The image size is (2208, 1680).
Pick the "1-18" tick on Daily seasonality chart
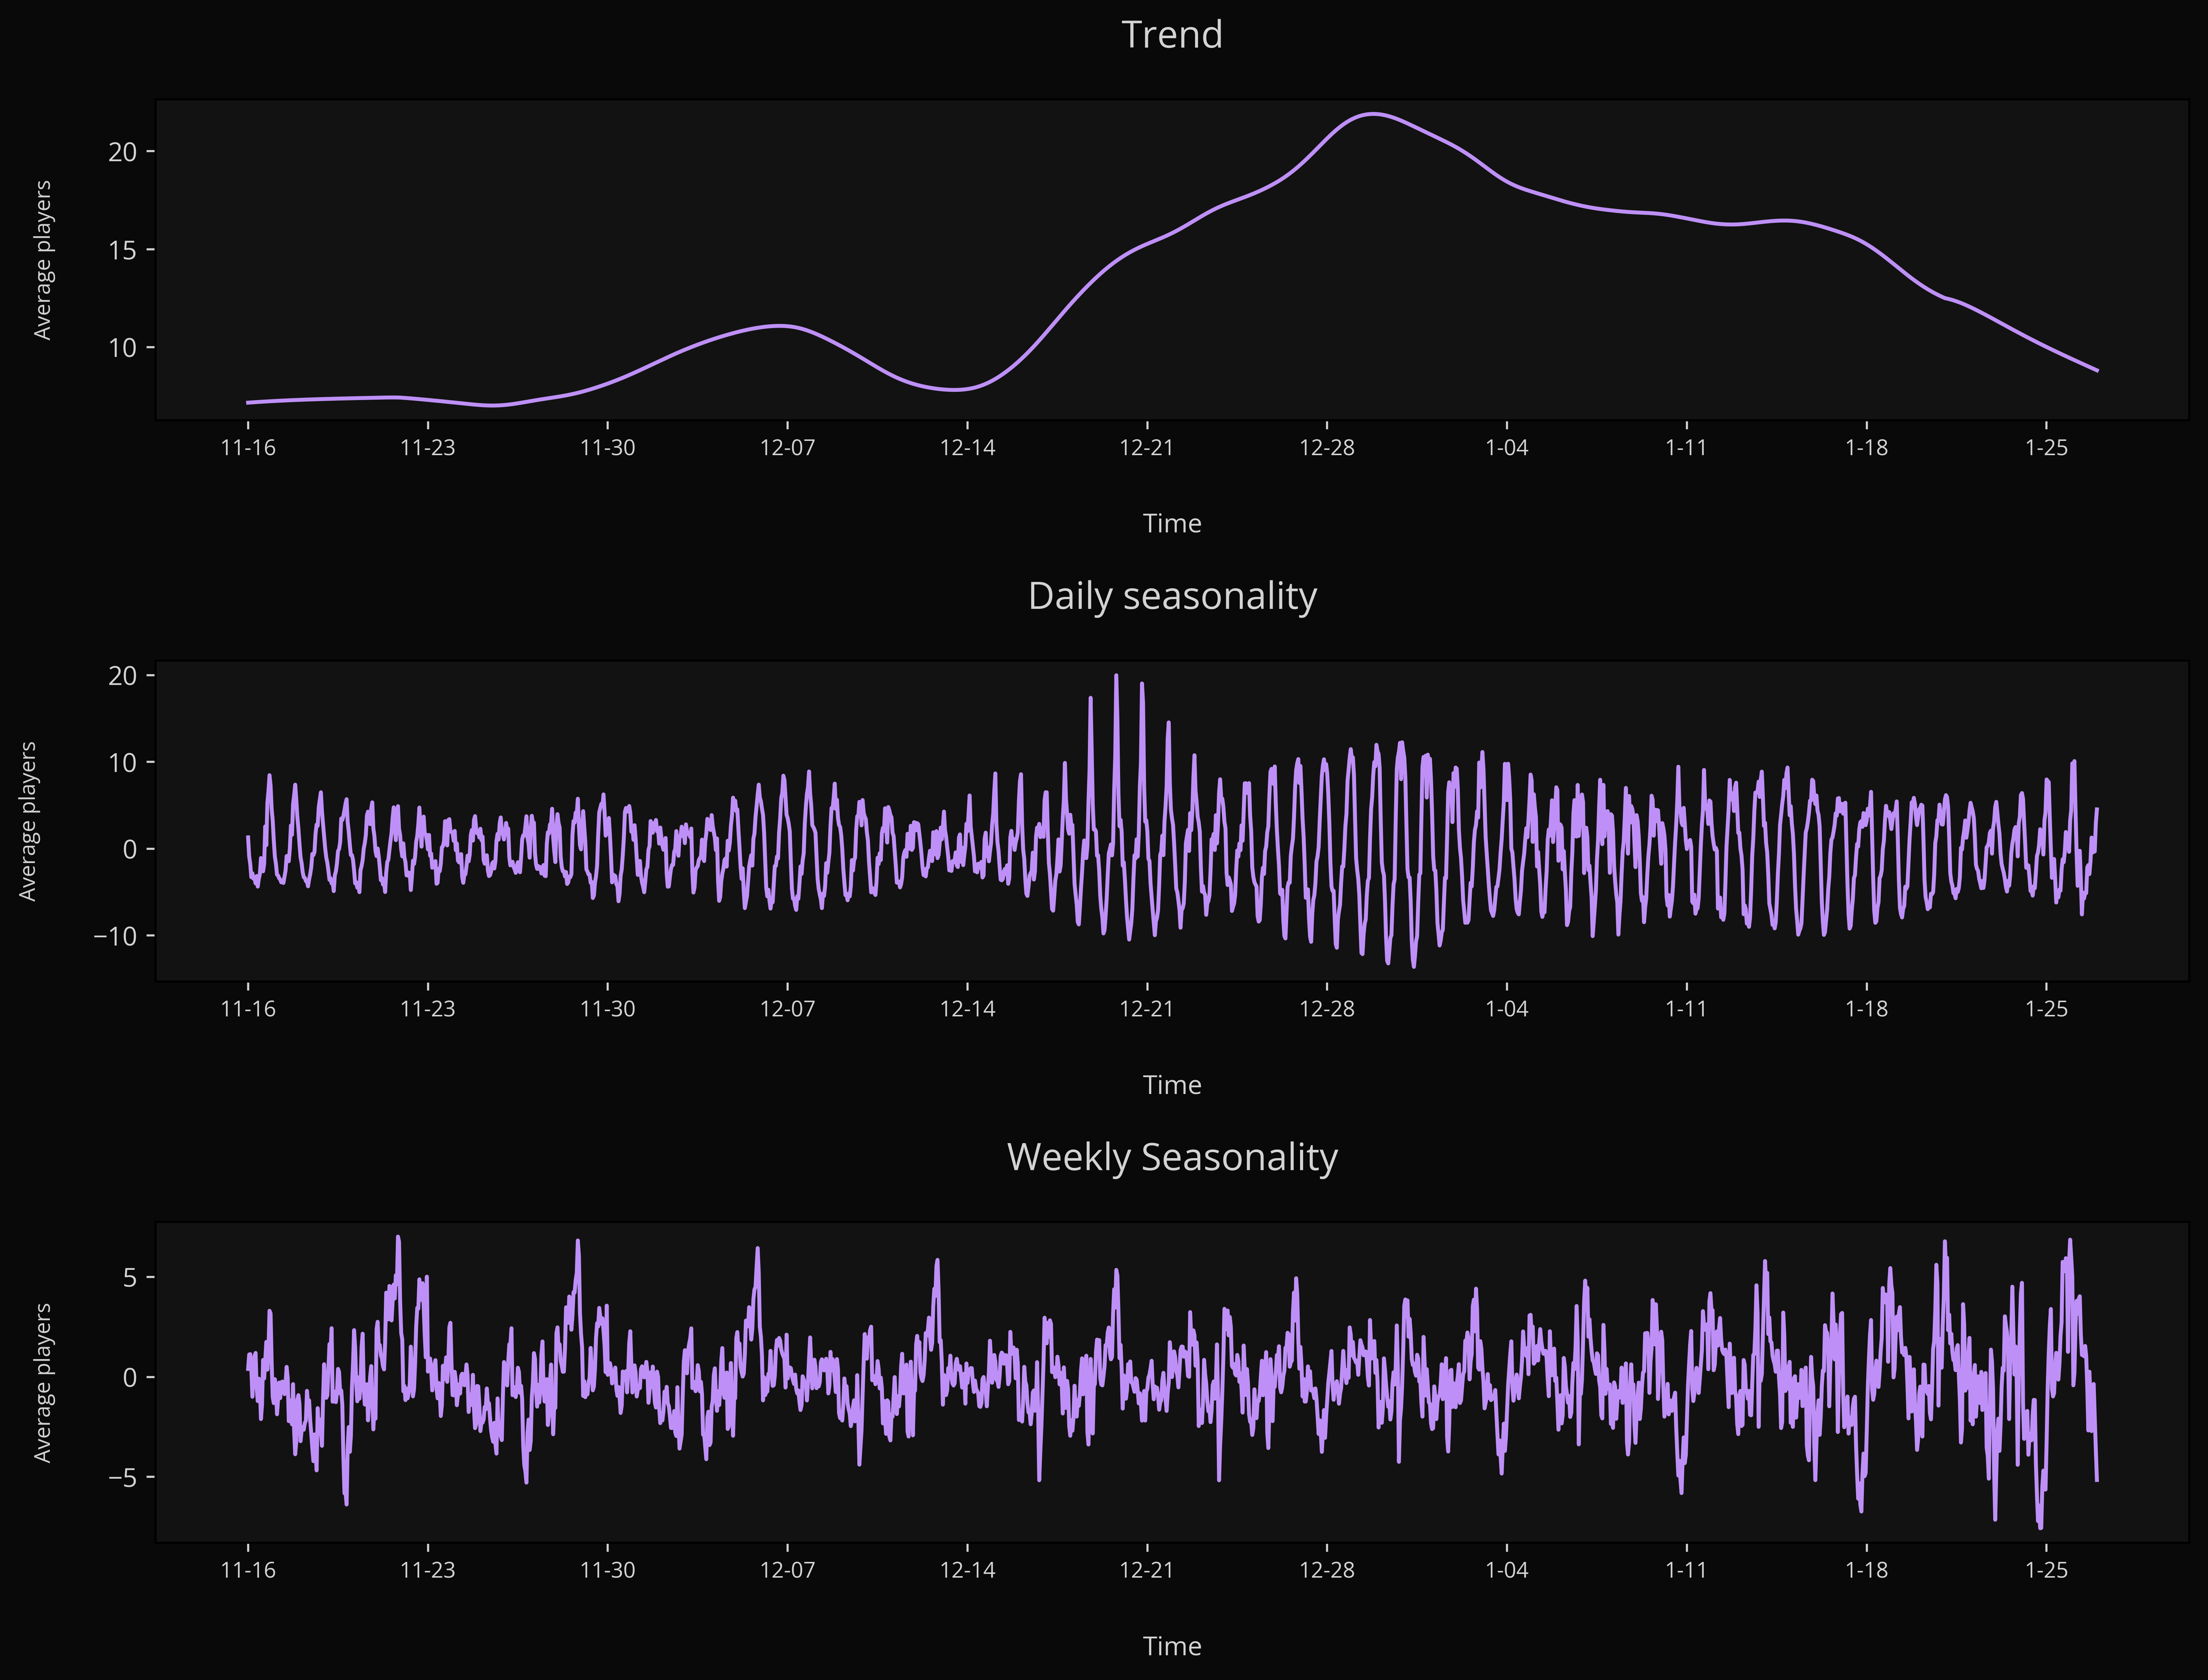tap(1867, 1009)
